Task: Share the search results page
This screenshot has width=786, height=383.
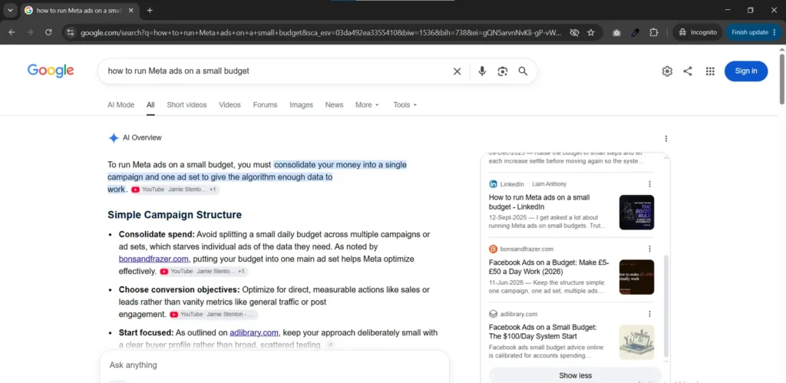Action: coord(688,71)
